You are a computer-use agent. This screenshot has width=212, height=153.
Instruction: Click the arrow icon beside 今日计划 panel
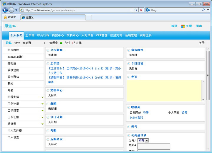point(48,117)
